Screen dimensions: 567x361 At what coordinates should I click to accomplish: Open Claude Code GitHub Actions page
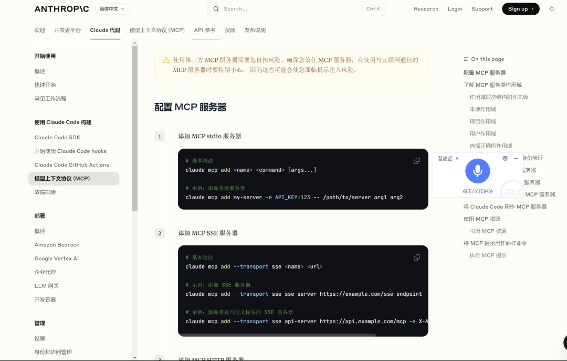pyautogui.click(x=71, y=165)
